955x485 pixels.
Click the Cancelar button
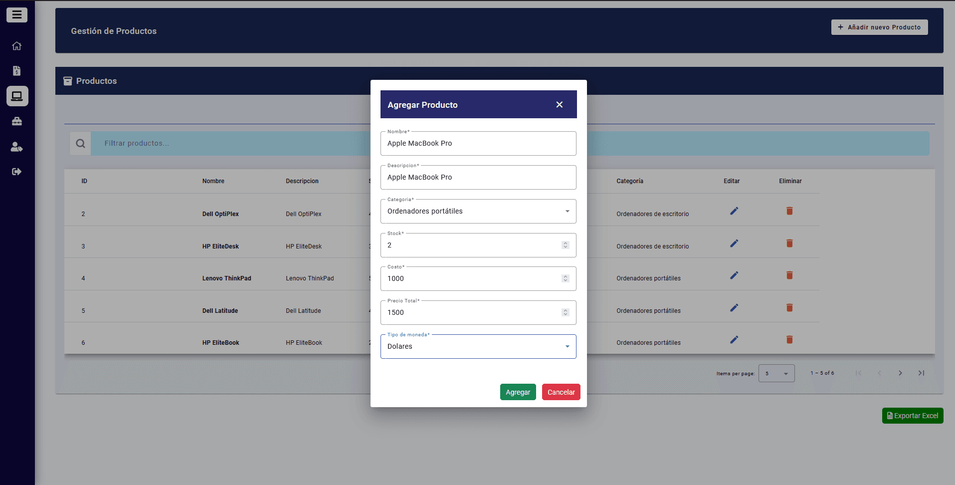click(x=561, y=392)
